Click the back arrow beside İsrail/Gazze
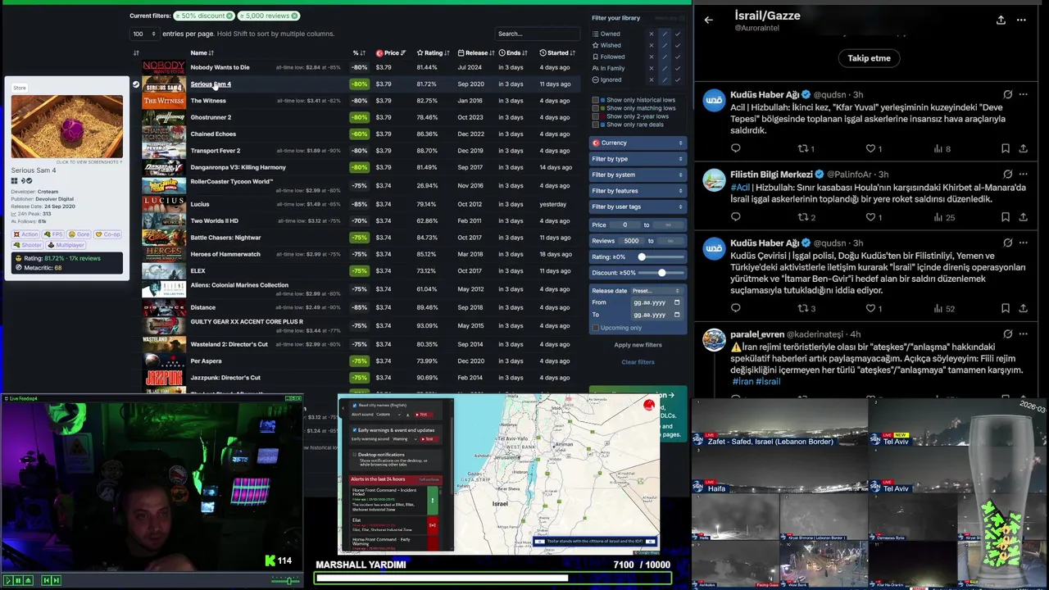 (x=709, y=20)
